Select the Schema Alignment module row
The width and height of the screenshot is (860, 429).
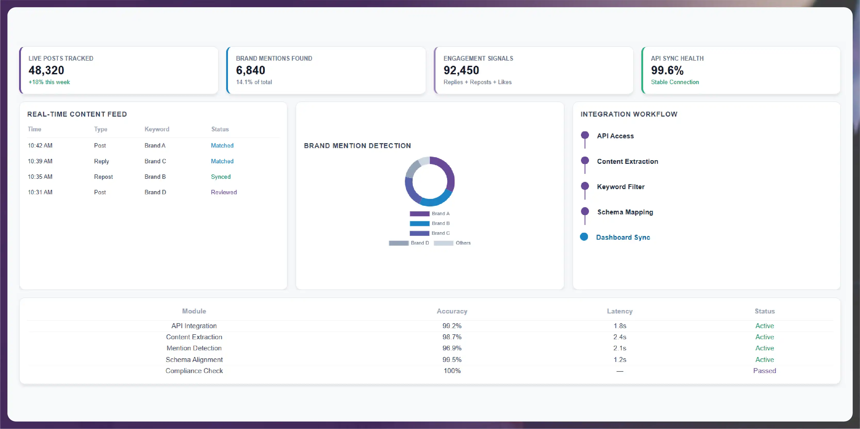pyautogui.click(x=430, y=360)
